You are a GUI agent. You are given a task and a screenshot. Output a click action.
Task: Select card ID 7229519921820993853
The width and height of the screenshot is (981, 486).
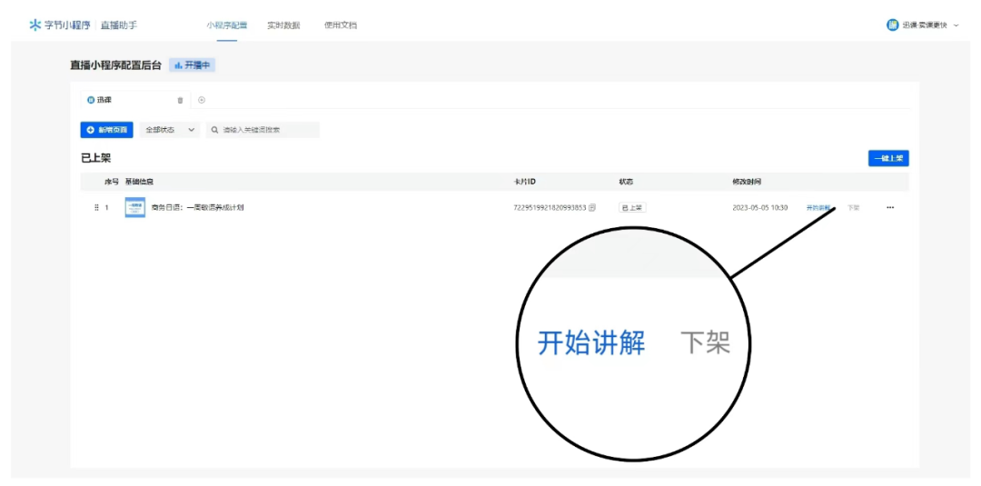tap(550, 208)
